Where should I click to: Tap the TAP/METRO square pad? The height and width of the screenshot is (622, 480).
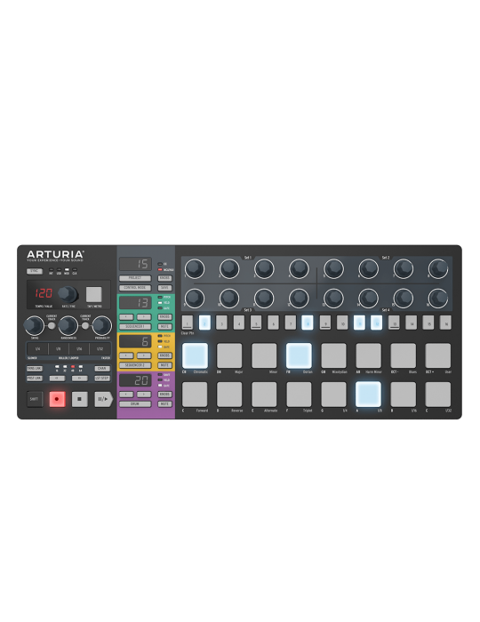pyautogui.click(x=94, y=295)
